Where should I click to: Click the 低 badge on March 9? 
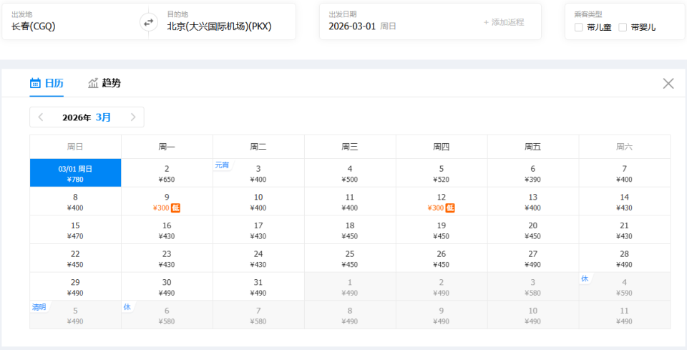click(x=176, y=208)
